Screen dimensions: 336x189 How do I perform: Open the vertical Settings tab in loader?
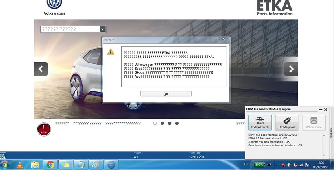tap(331, 133)
